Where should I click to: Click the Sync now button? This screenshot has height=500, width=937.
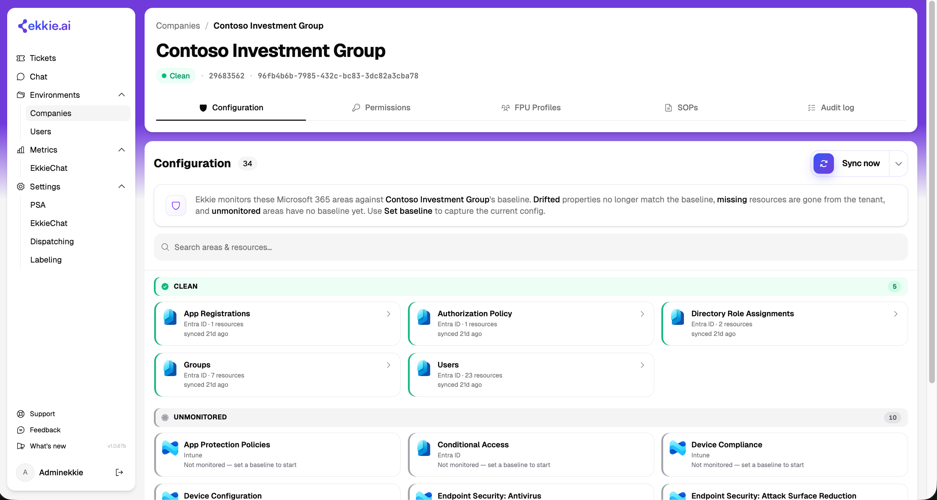click(x=850, y=163)
